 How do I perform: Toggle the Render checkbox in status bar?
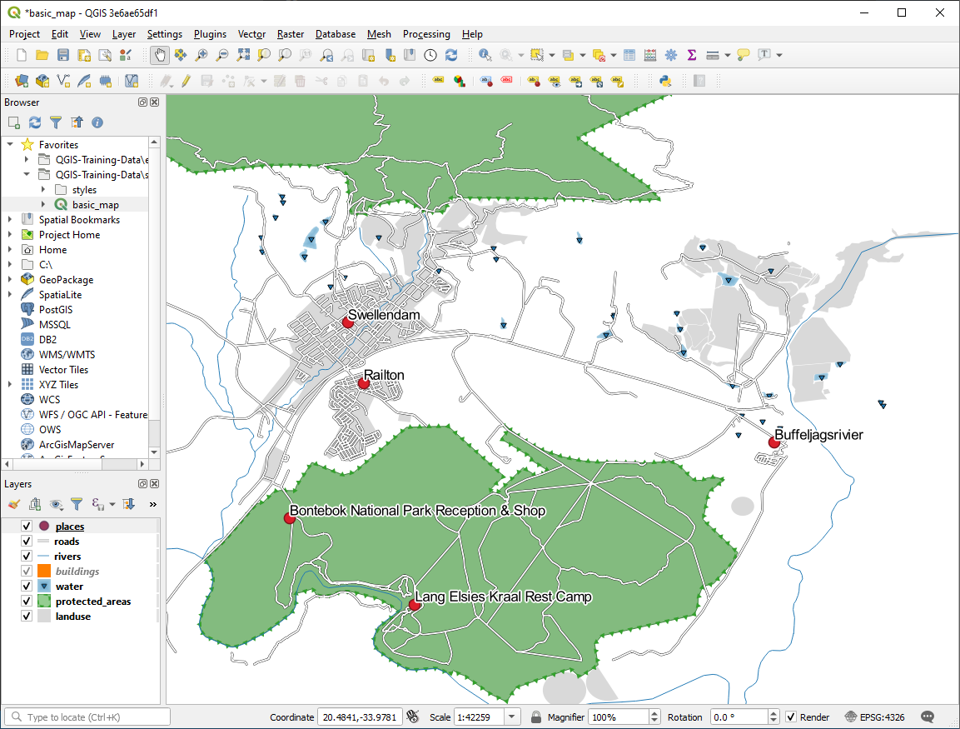pos(791,717)
